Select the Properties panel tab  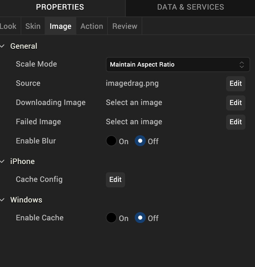pos(60,7)
